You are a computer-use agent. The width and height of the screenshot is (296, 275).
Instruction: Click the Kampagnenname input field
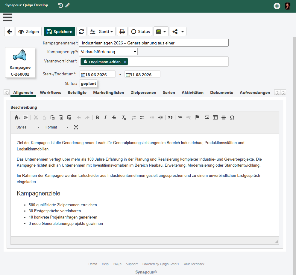tap(154, 43)
